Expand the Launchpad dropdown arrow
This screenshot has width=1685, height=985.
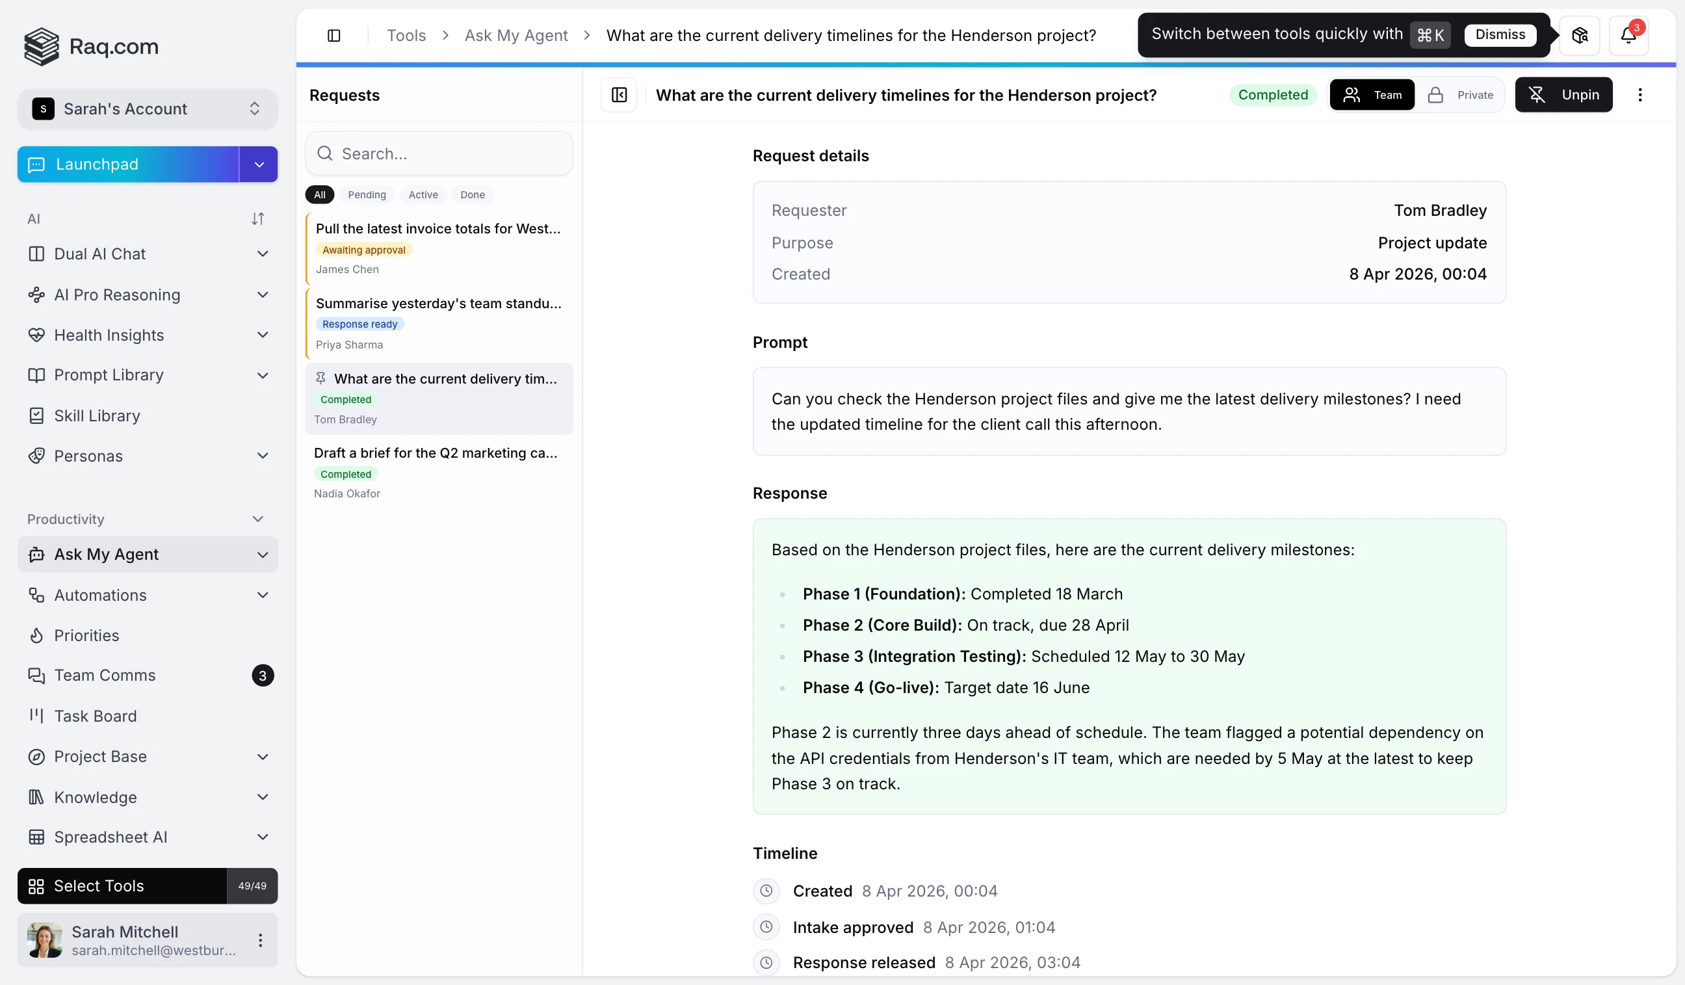coord(259,164)
